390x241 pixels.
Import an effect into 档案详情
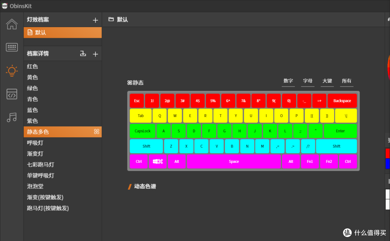coord(83,54)
